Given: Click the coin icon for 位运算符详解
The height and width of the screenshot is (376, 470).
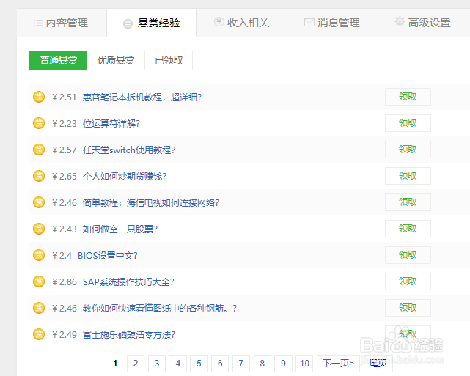Looking at the screenshot, I should click(39, 123).
